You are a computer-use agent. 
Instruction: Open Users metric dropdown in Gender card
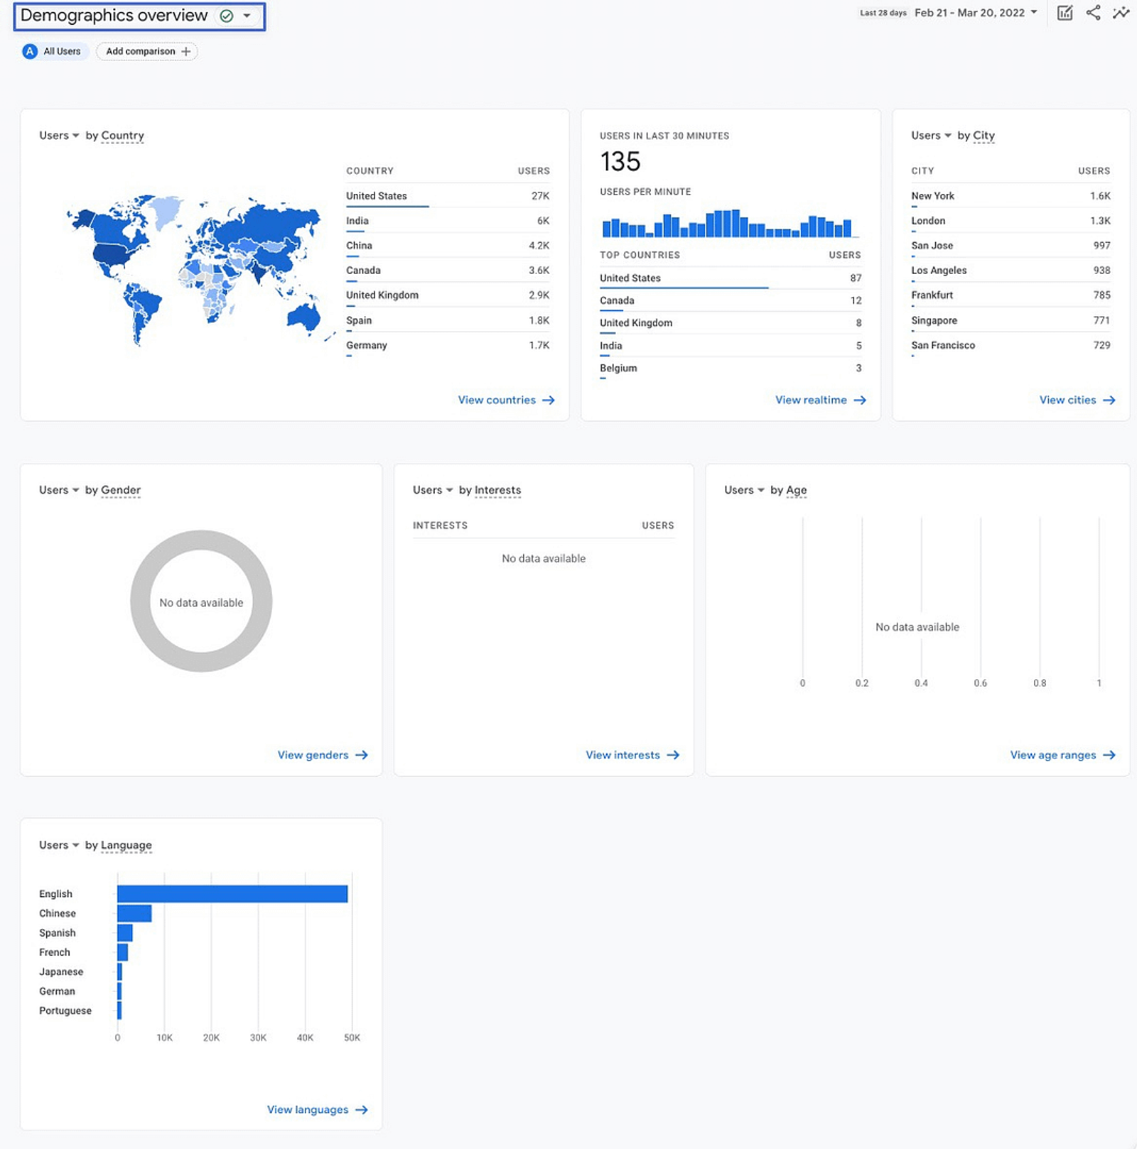(x=59, y=490)
